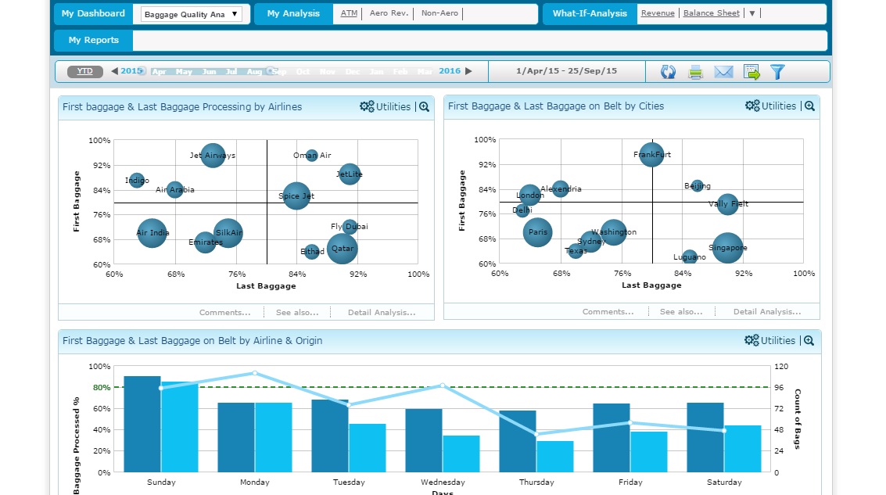This screenshot has height=495, width=886.
Task: Open the My Analysis tab
Action: point(293,13)
